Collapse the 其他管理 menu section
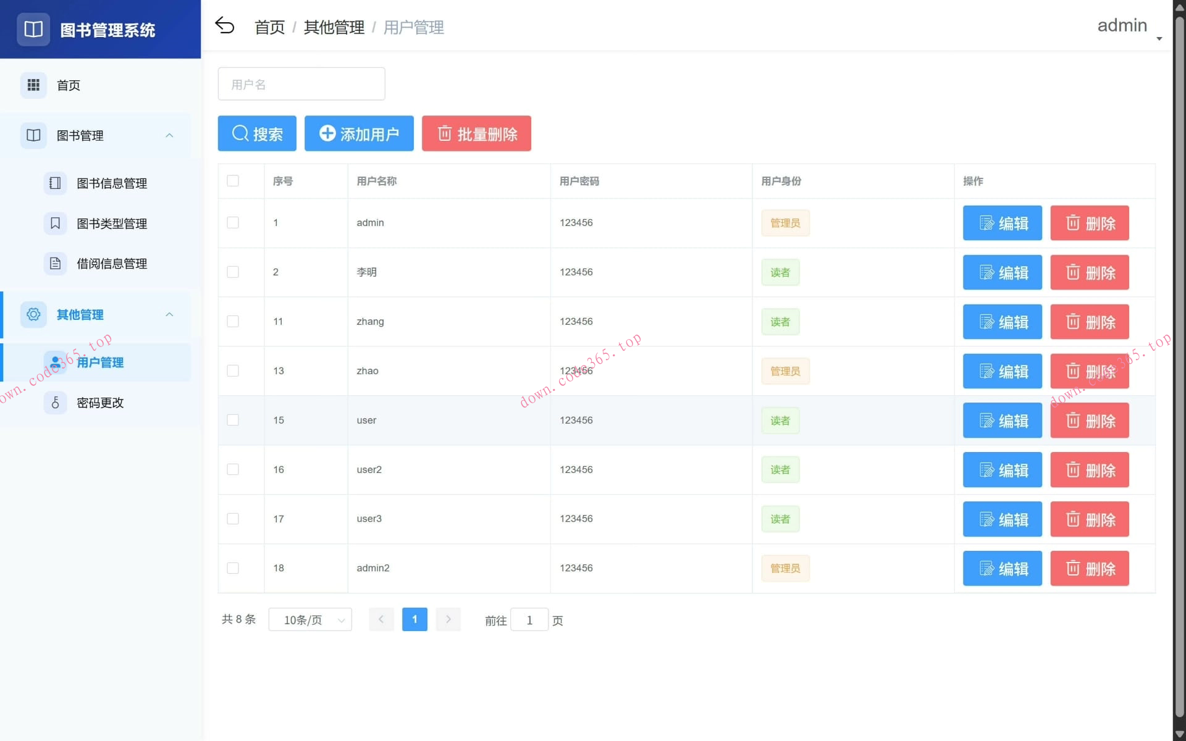1186x741 pixels. (170, 314)
